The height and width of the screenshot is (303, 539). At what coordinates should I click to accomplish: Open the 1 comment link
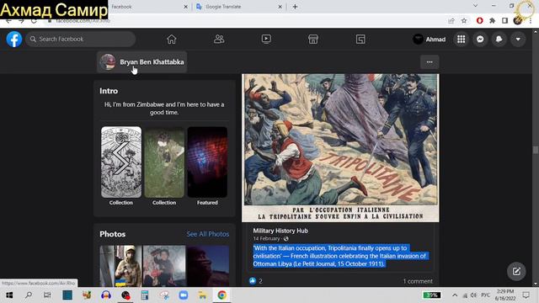[418, 281]
